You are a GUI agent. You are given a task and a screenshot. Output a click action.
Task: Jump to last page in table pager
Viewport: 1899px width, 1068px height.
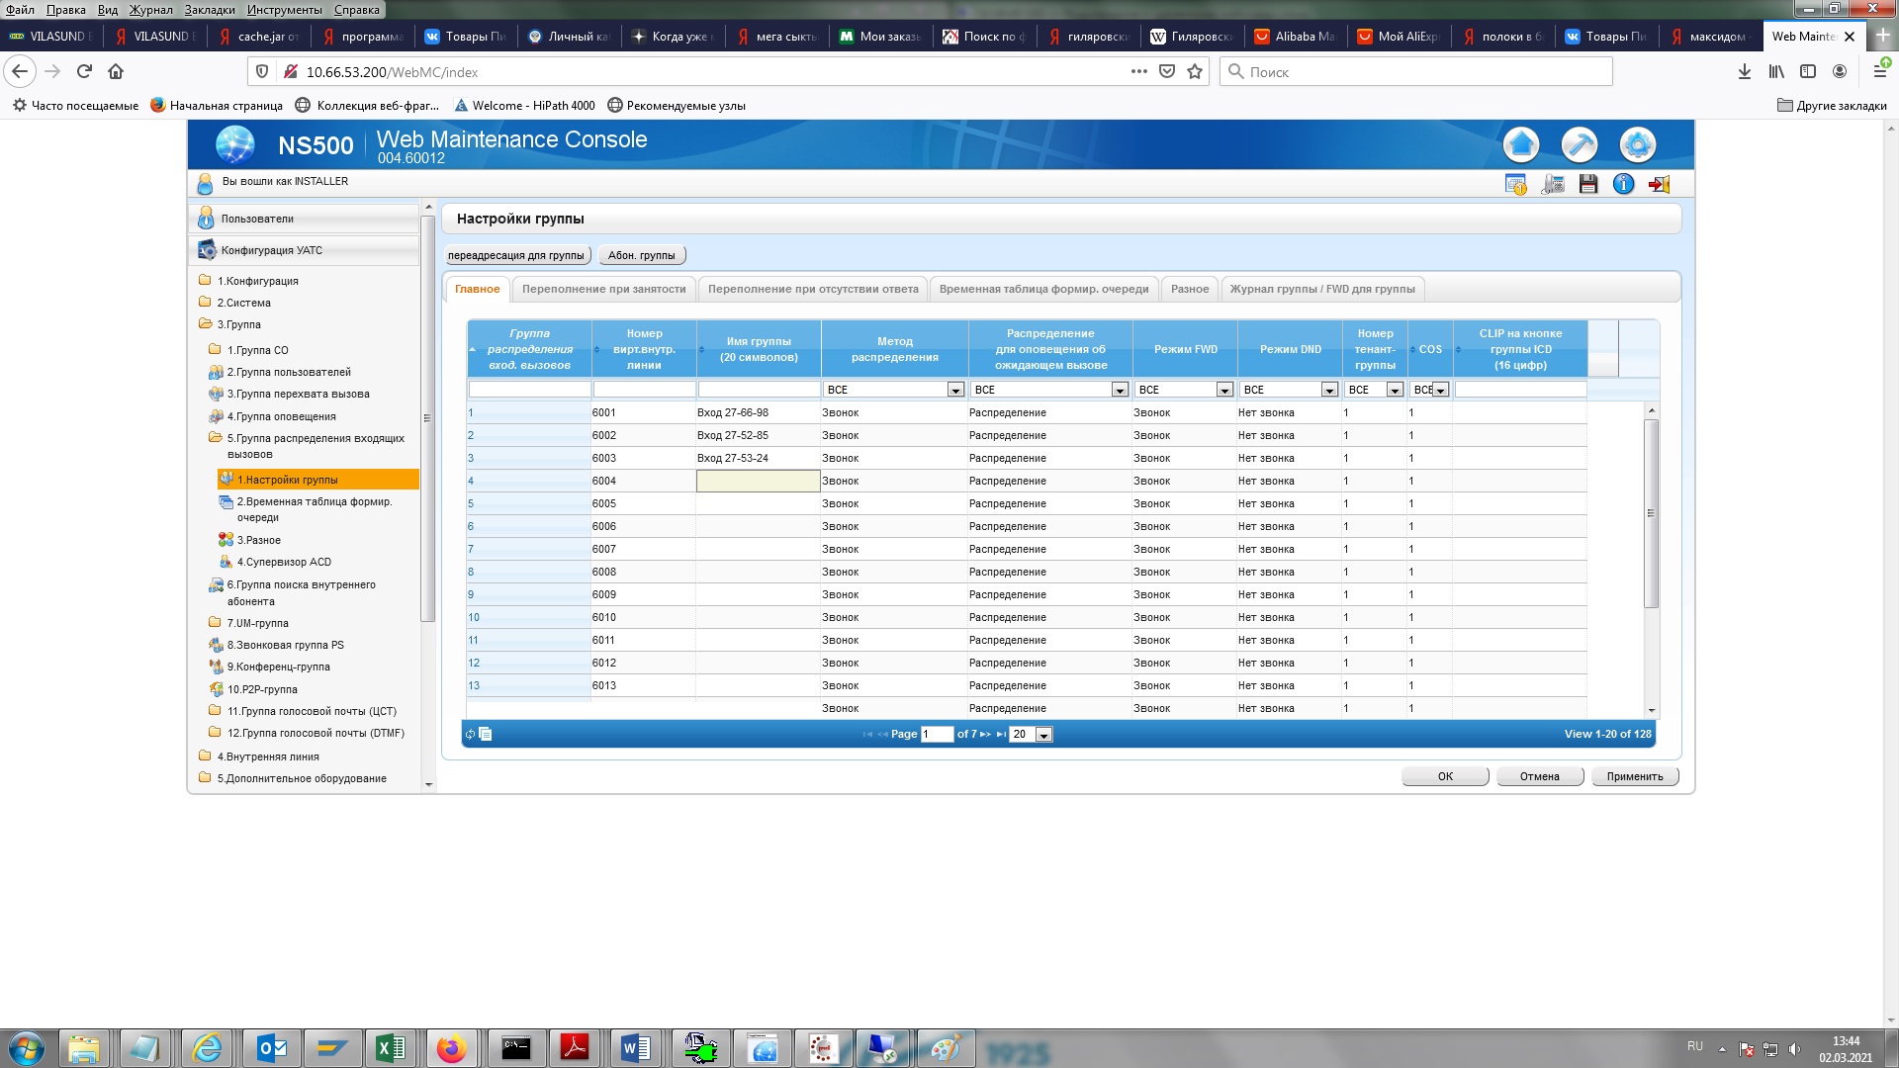[1001, 734]
